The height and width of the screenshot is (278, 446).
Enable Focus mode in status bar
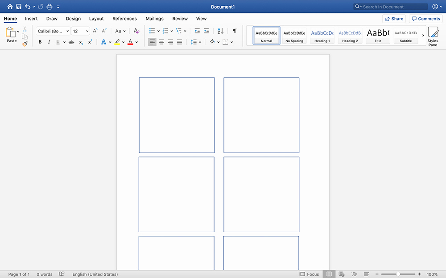pos(310,274)
